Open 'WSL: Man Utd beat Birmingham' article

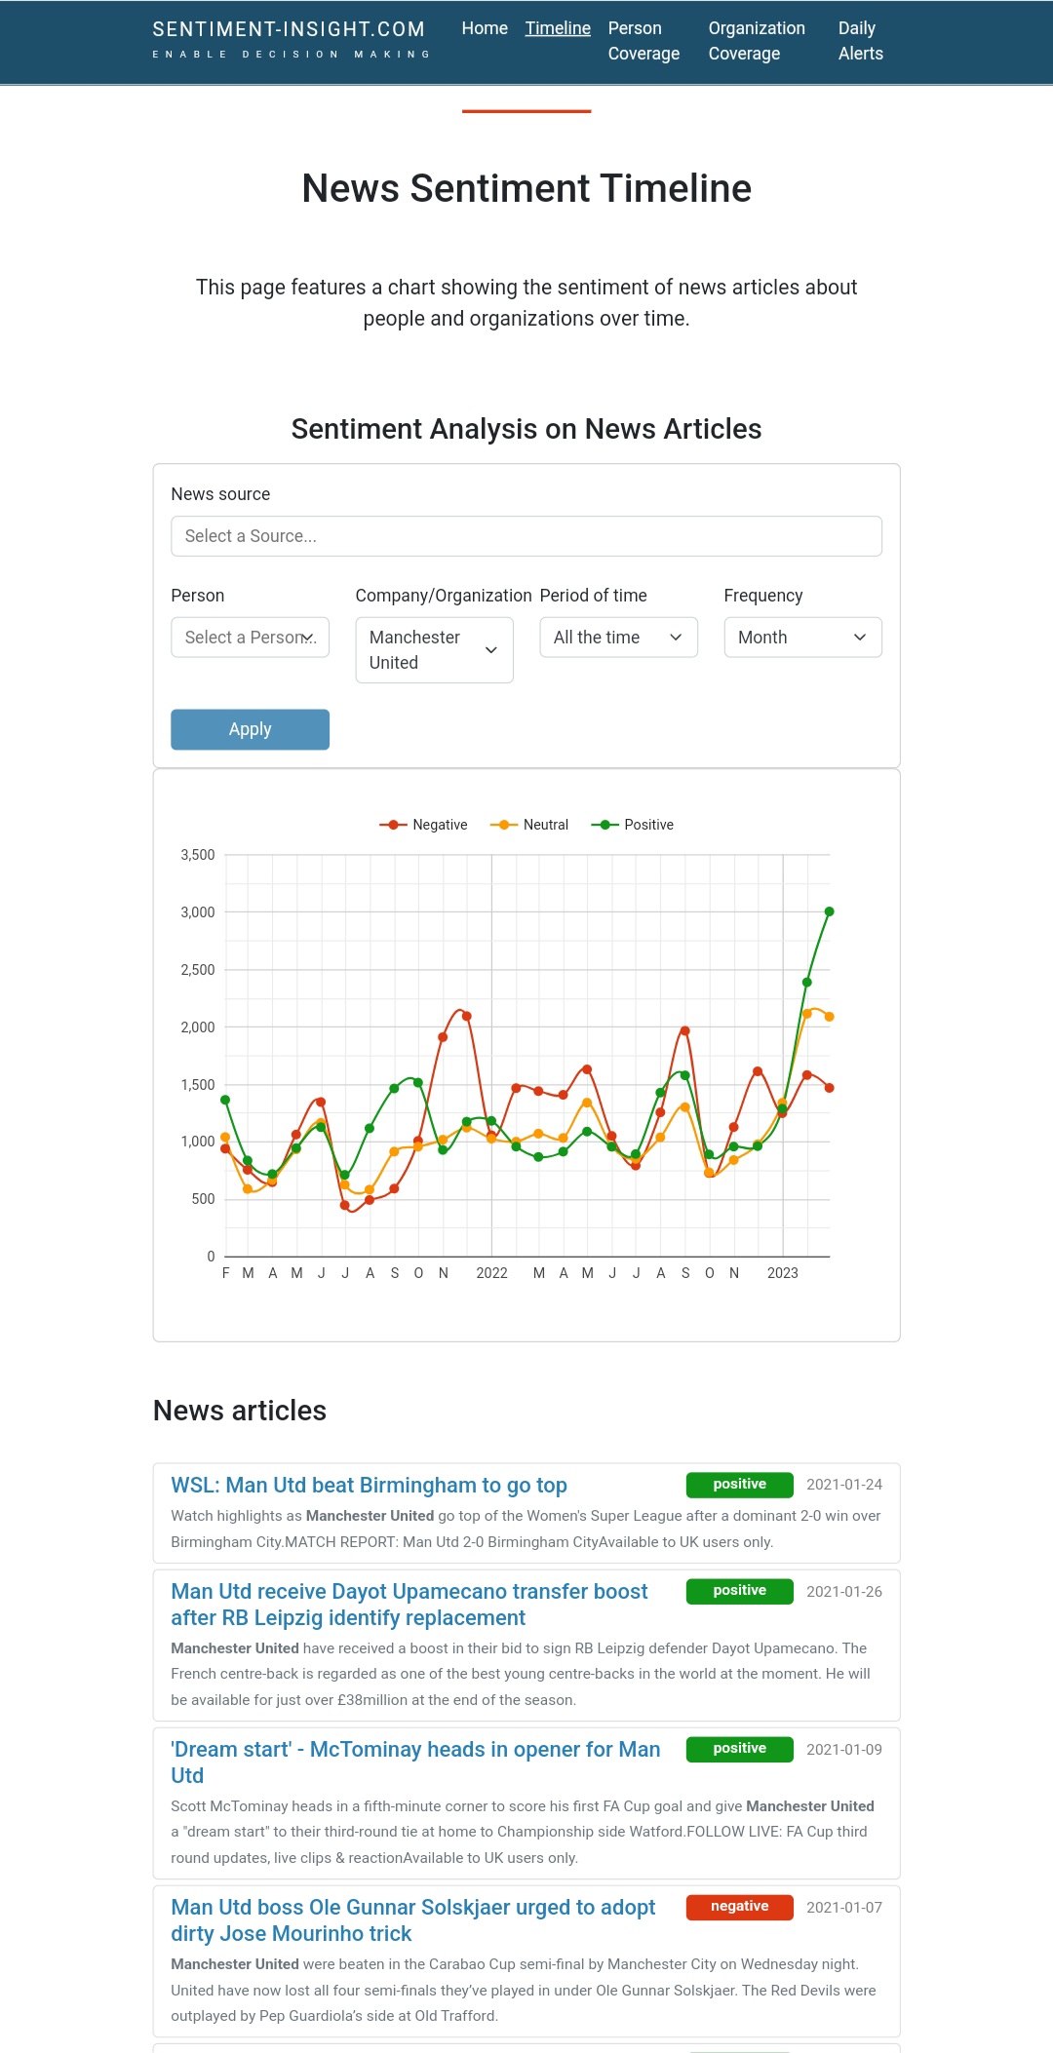(x=369, y=1485)
